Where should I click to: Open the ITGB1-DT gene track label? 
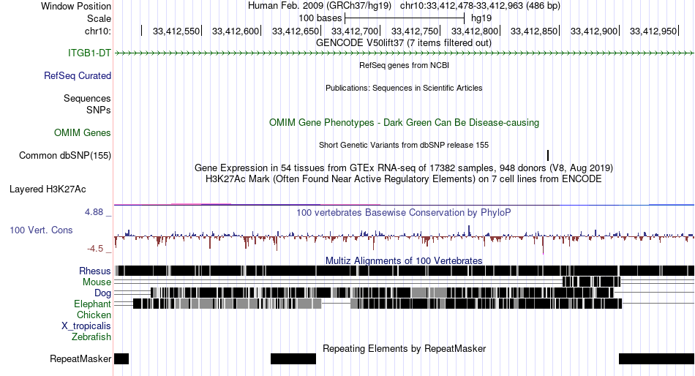tap(89, 53)
